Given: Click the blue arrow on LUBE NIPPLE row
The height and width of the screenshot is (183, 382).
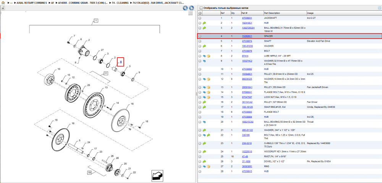Looking at the screenshot, I should point(204,56).
